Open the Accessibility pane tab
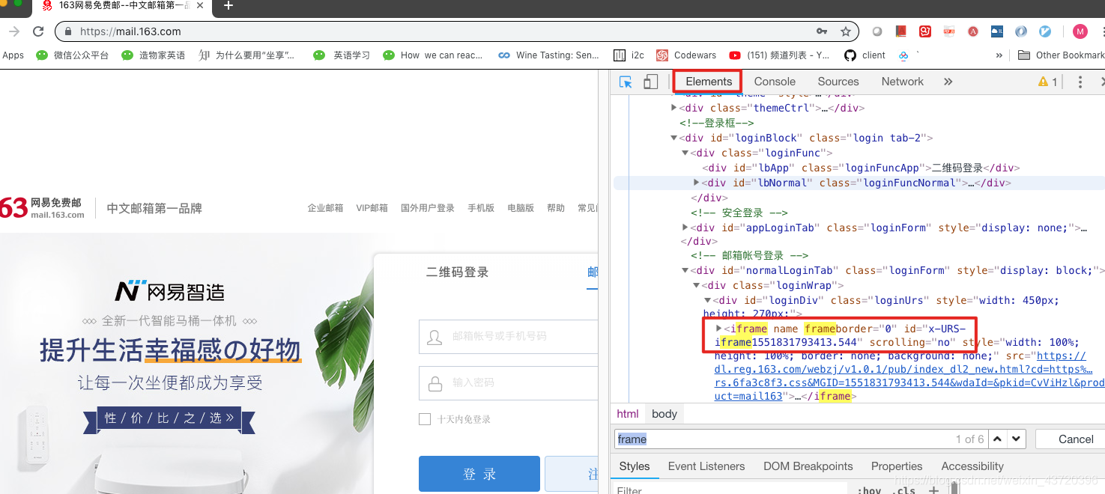1105x494 pixels. coord(972,466)
